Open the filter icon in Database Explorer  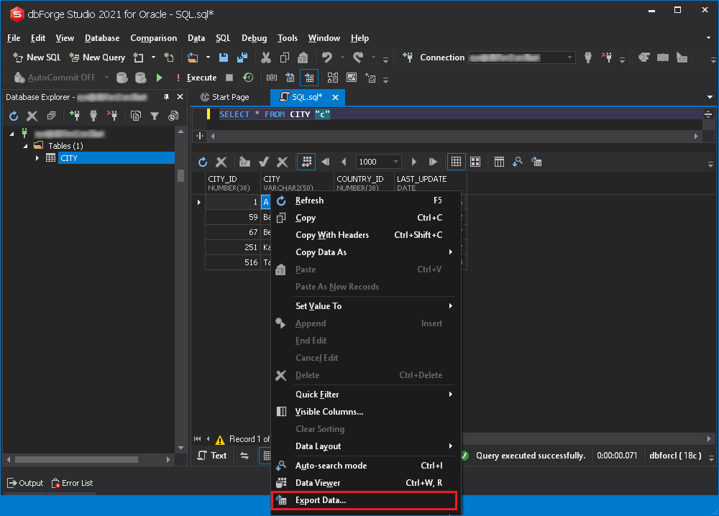point(155,115)
